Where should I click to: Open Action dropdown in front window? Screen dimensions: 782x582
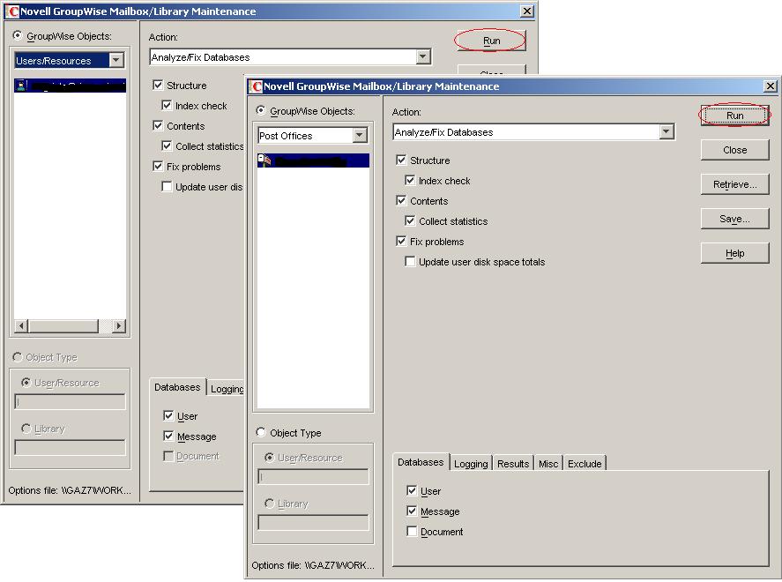coord(667,132)
